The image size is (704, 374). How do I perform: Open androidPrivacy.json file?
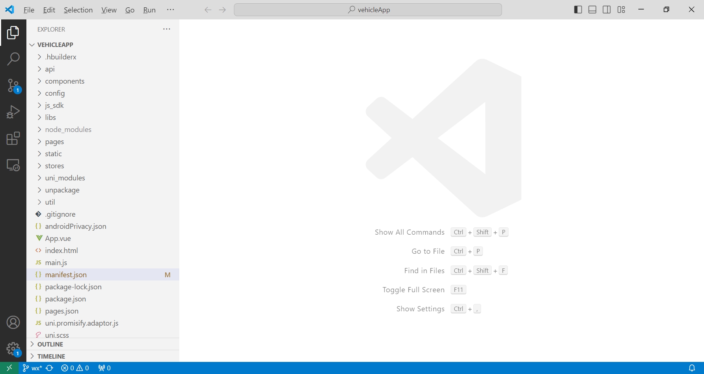point(103,226)
